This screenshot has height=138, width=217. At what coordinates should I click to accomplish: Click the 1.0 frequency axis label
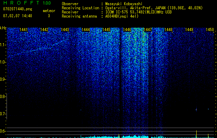(3, 62)
